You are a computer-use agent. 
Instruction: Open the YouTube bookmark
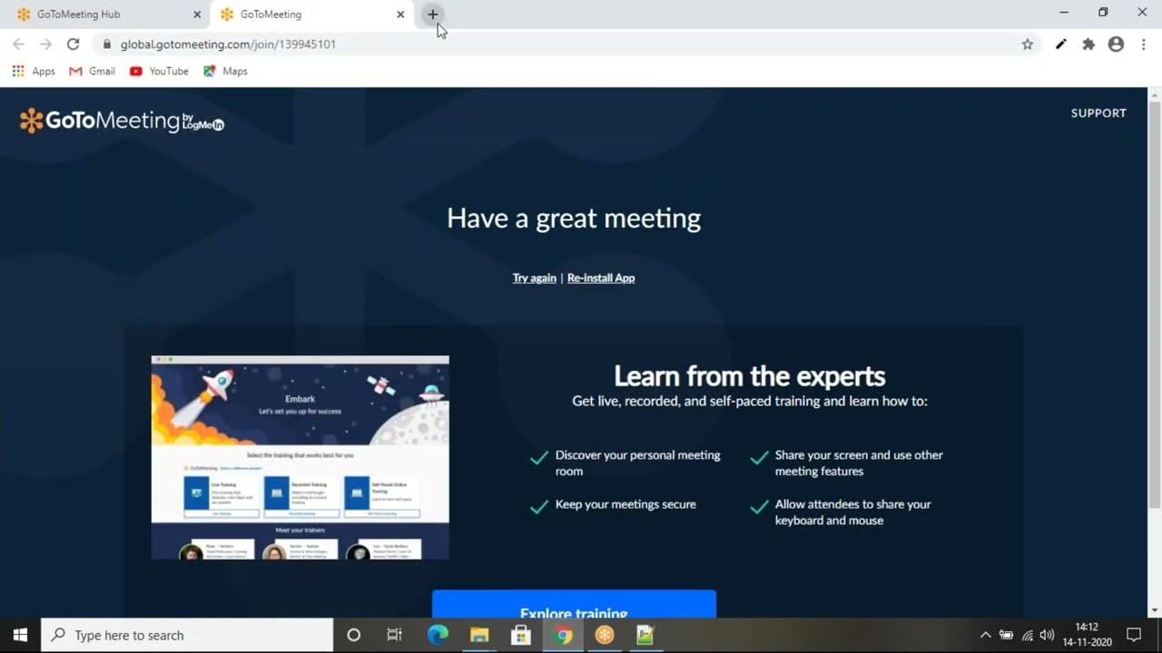tap(159, 71)
